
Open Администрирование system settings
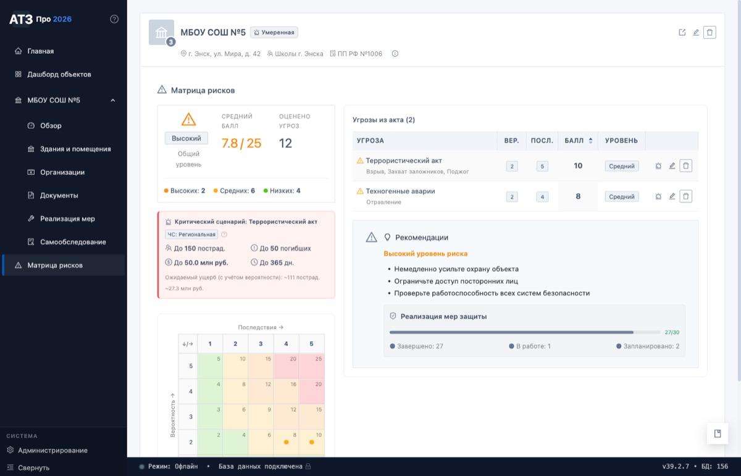pyautogui.click(x=52, y=450)
